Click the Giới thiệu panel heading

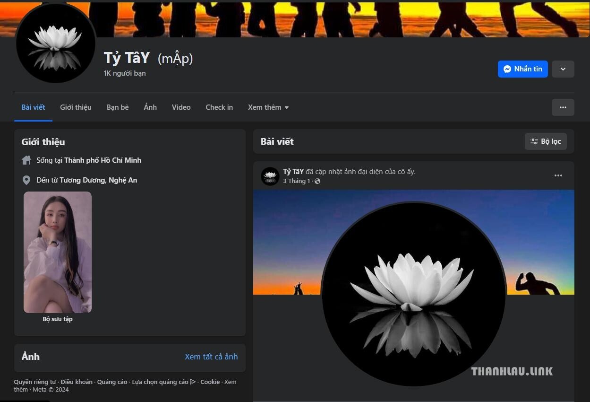(43, 142)
